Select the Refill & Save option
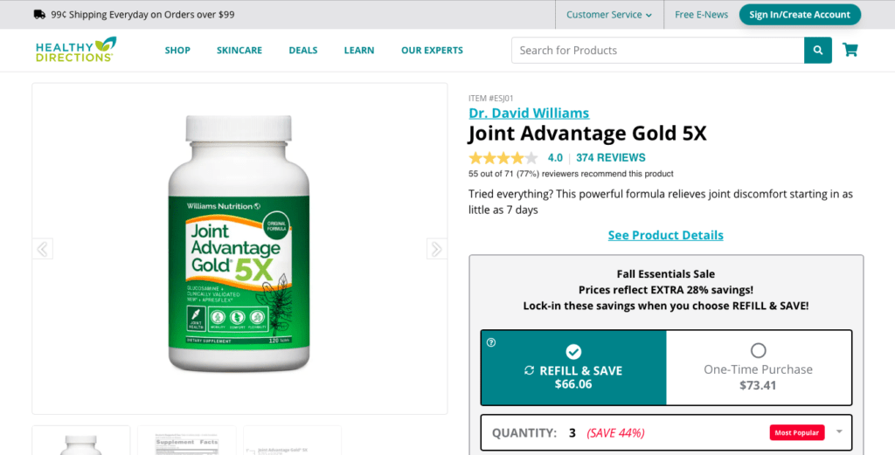895x455 pixels. point(573,367)
